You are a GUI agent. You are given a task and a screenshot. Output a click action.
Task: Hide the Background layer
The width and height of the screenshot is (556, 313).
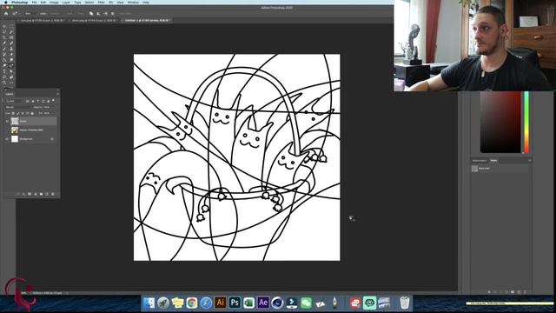(x=7, y=139)
